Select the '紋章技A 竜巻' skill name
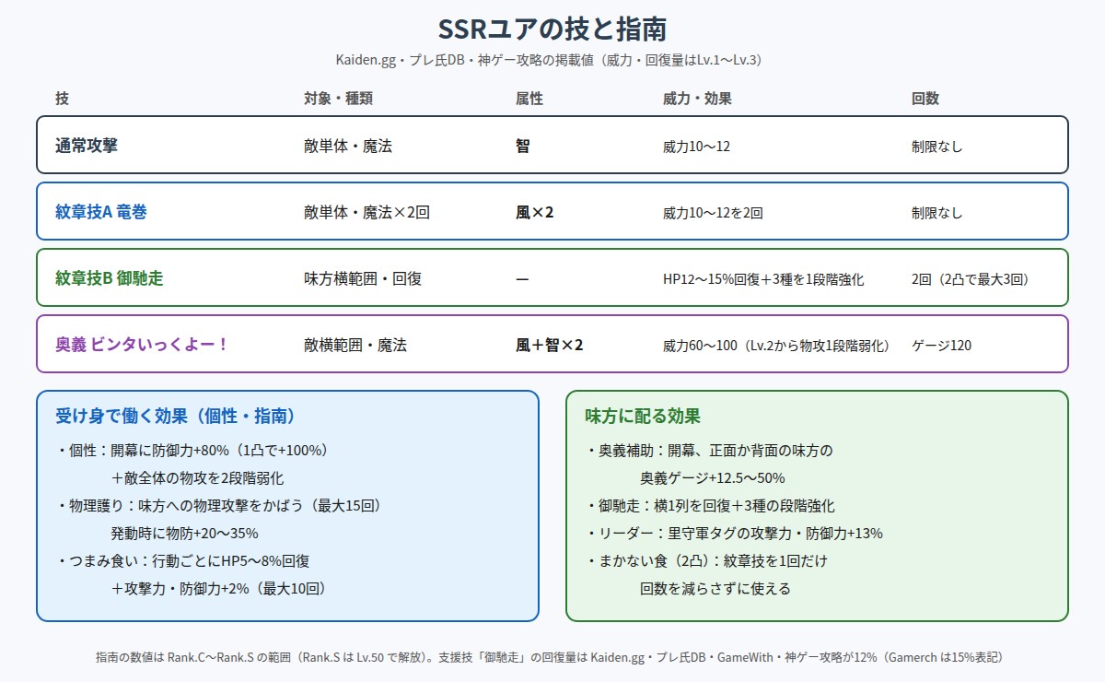This screenshot has width=1105, height=682. [x=100, y=212]
